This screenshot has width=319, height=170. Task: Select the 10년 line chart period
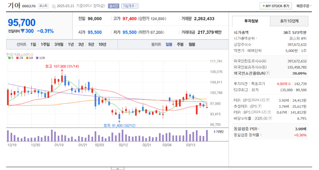click(x=102, y=44)
